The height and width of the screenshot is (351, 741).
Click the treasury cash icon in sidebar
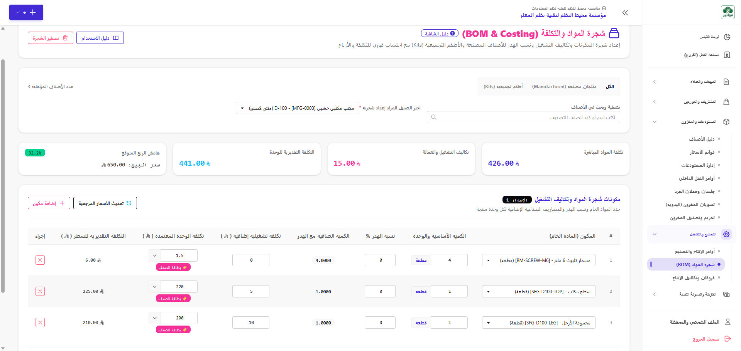pos(726,294)
